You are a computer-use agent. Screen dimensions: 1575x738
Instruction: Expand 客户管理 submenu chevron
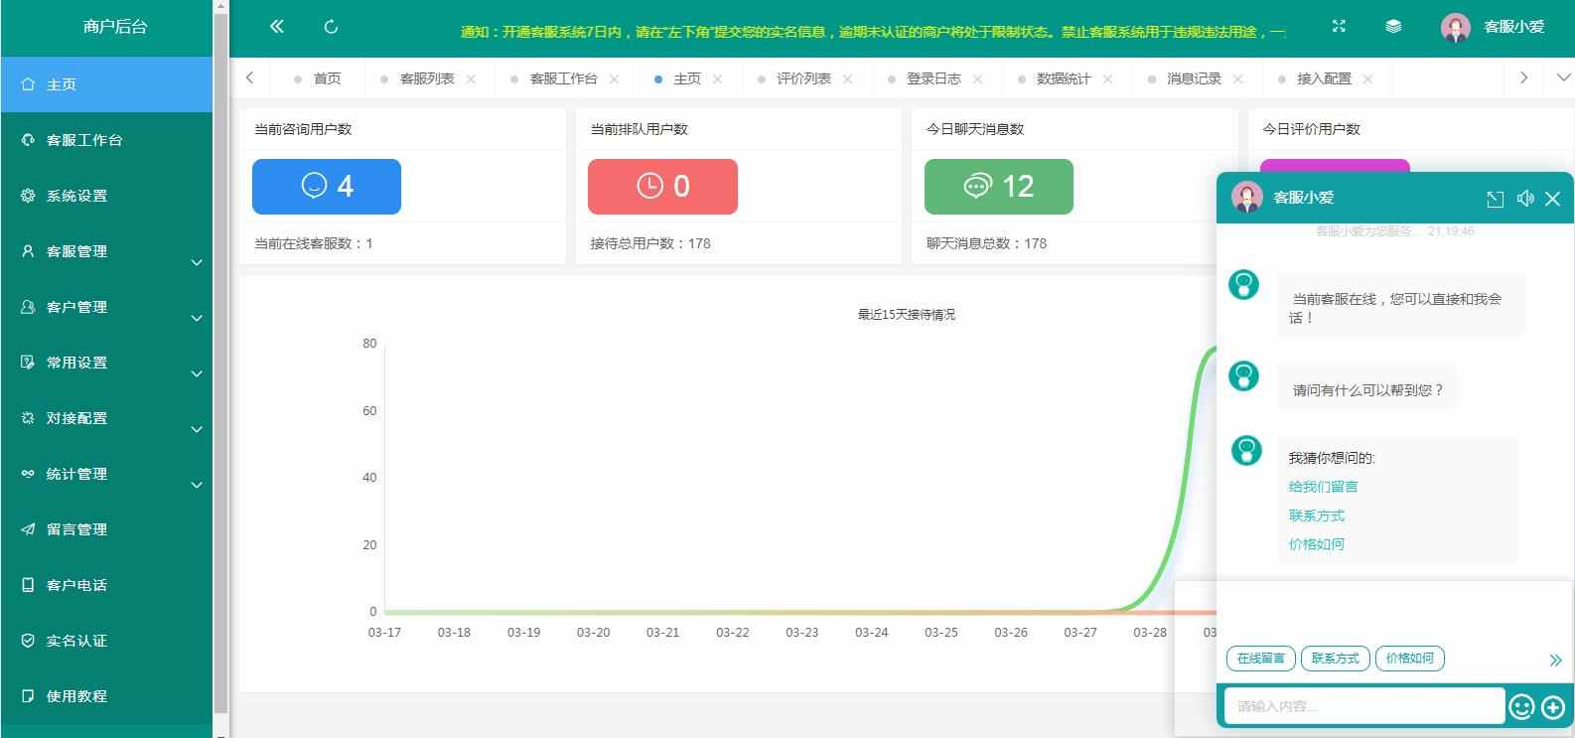click(x=197, y=319)
